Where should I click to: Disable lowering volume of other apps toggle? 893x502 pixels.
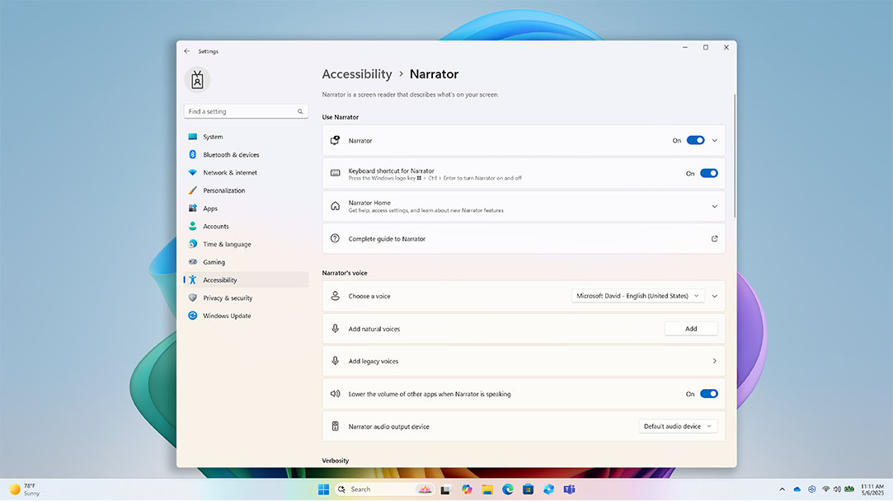709,394
